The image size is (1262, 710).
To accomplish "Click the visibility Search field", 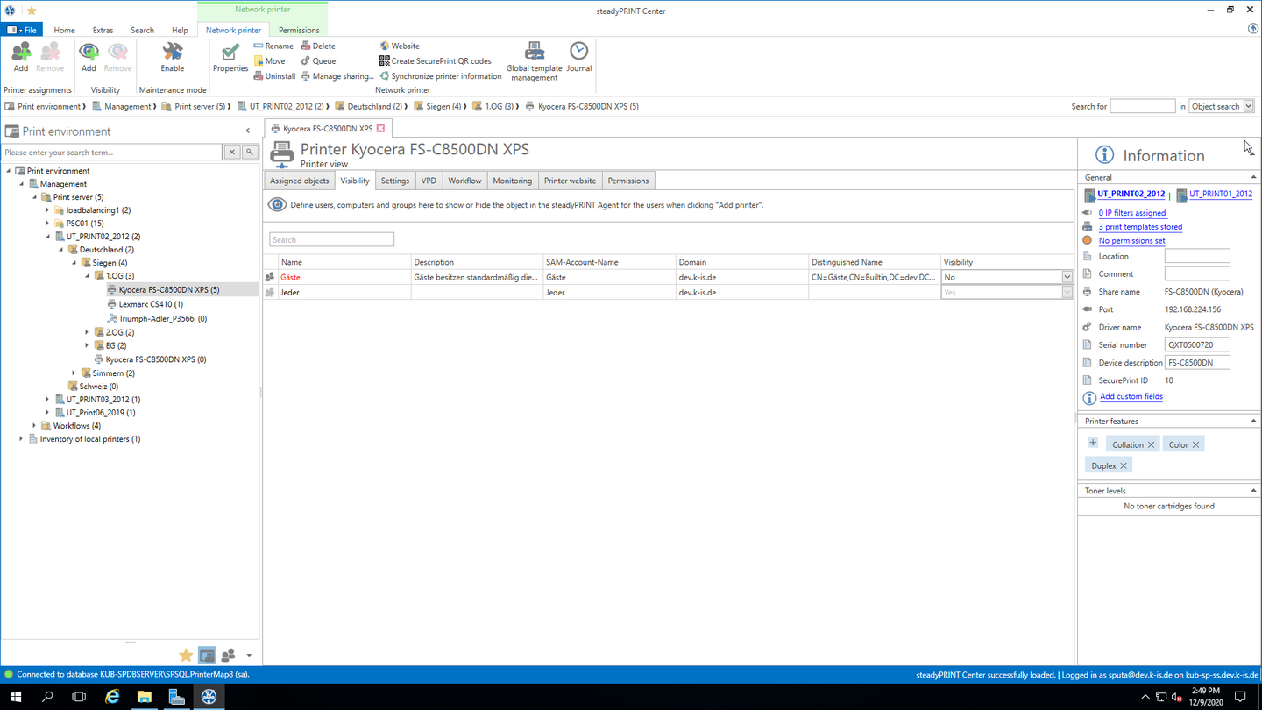I will pos(331,239).
